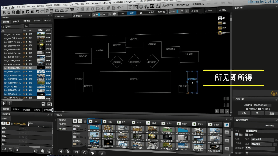
Task: Toggle first checkbox in the LTC generator panel
Action: click(x=246, y=109)
